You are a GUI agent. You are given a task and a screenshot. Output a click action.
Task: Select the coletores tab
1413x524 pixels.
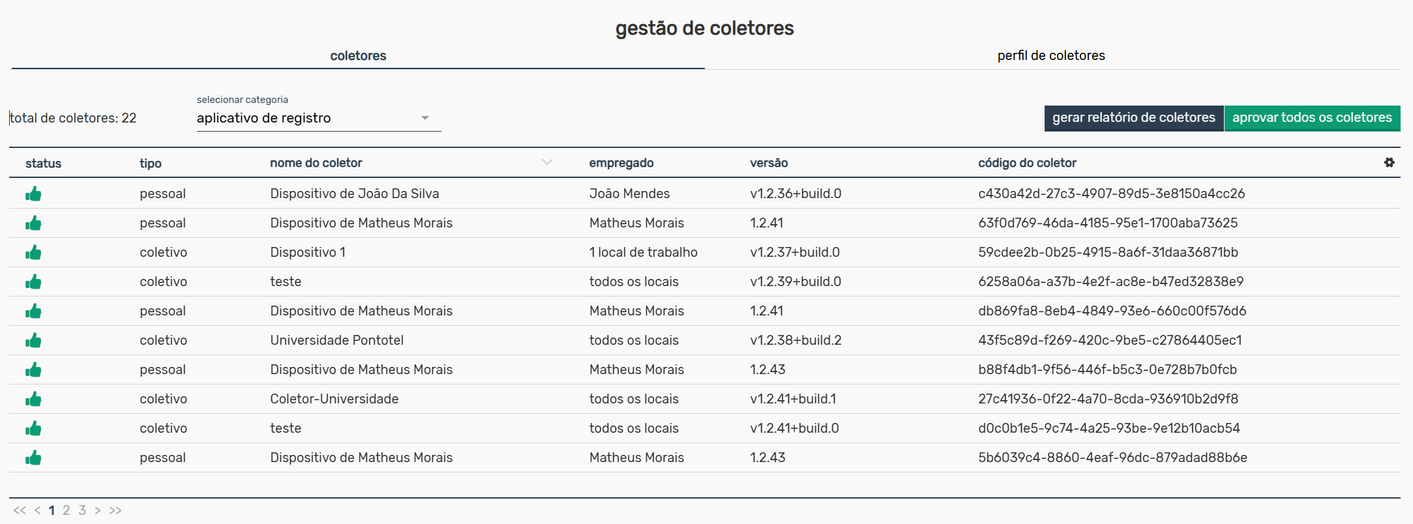[x=358, y=55]
